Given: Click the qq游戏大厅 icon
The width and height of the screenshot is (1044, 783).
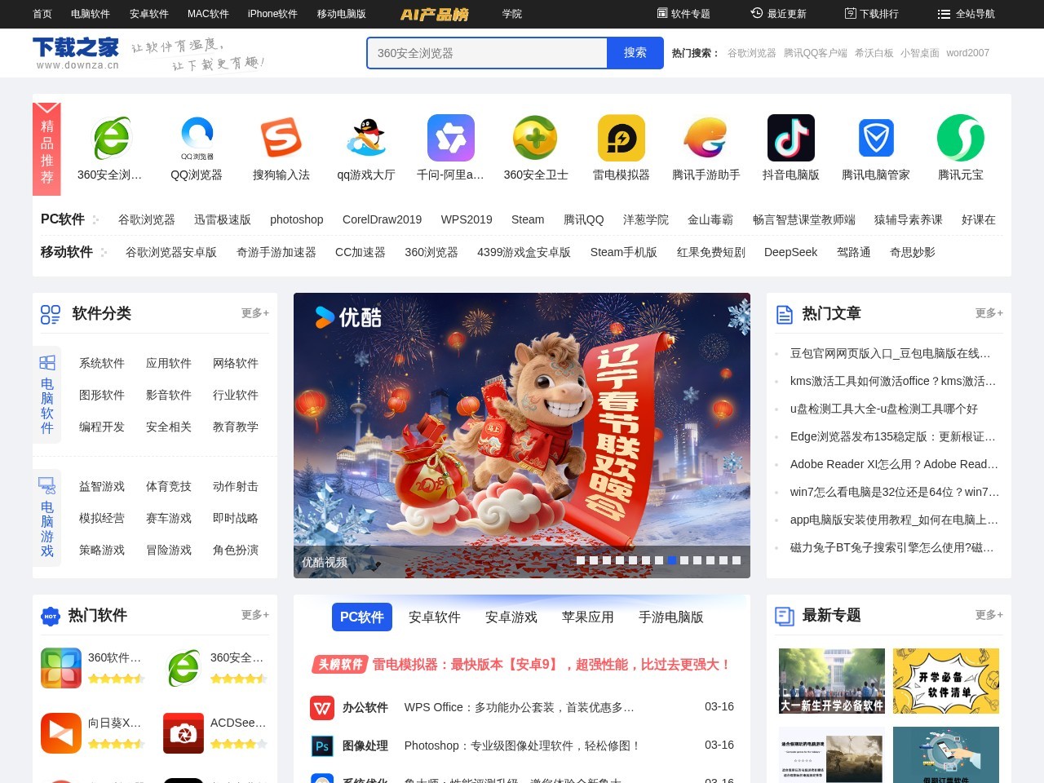Looking at the screenshot, I should click(x=366, y=137).
